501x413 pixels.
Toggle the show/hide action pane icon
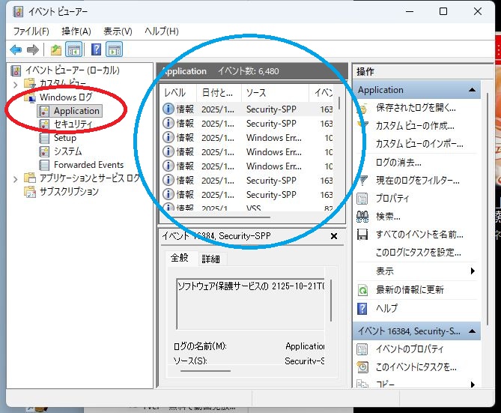(x=115, y=49)
